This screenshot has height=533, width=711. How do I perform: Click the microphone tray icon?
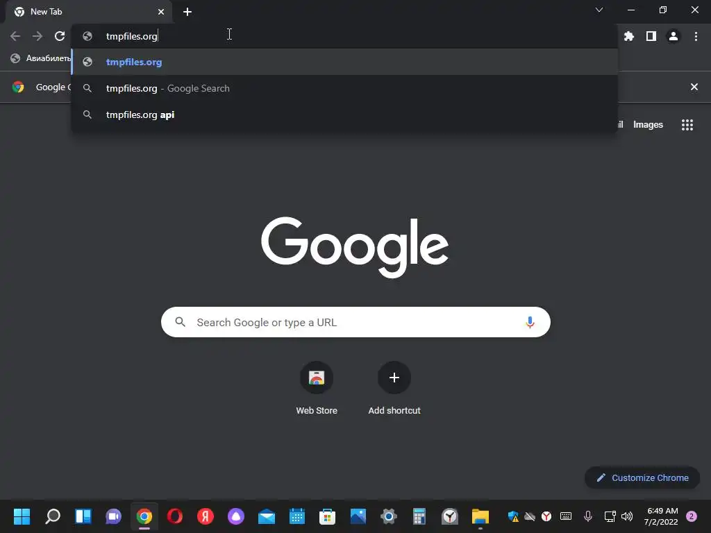(x=587, y=516)
